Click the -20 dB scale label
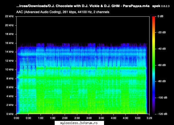The height and width of the screenshot is (125, 174). 162,32
